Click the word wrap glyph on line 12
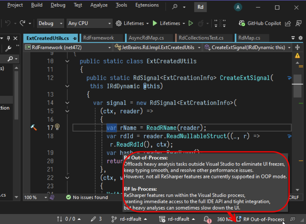The height and width of the screenshot is (224, 306). (x=289, y=78)
